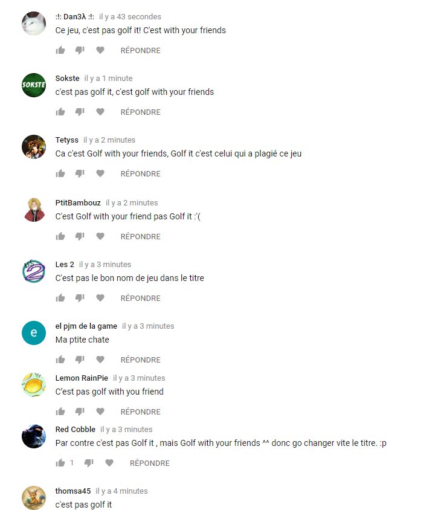Open the thomsa45 username link
The image size is (441, 510).
point(73,491)
